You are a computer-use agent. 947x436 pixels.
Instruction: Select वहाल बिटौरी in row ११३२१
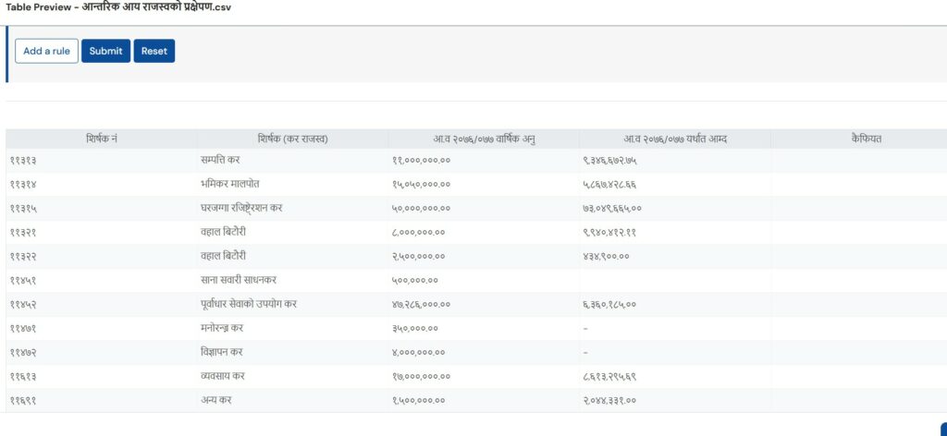coord(293,232)
